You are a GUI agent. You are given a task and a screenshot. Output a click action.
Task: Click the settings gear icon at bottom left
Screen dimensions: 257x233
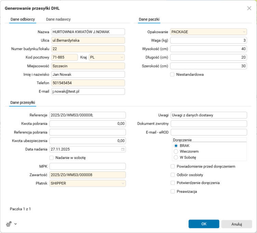click(9, 224)
